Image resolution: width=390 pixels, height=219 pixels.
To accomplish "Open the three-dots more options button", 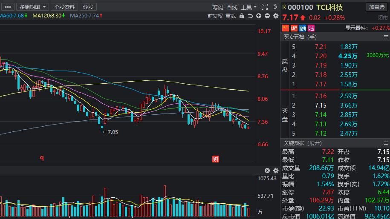I will tap(8, 7).
